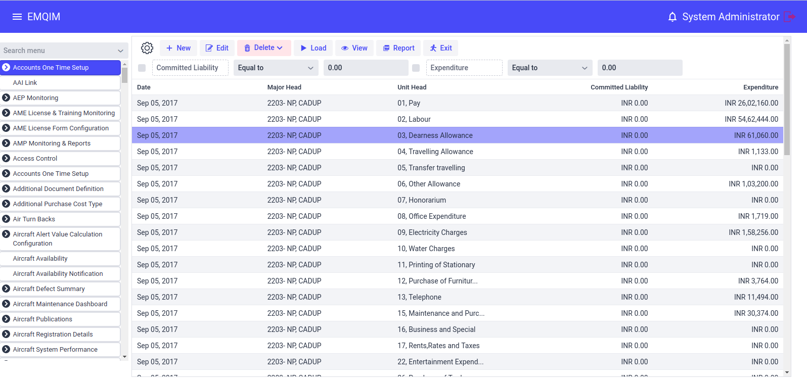Click the main table vertical scrollbar
The image size is (807, 382).
coord(787,100)
